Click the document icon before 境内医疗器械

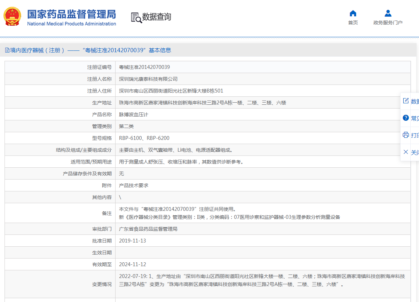[7, 50]
